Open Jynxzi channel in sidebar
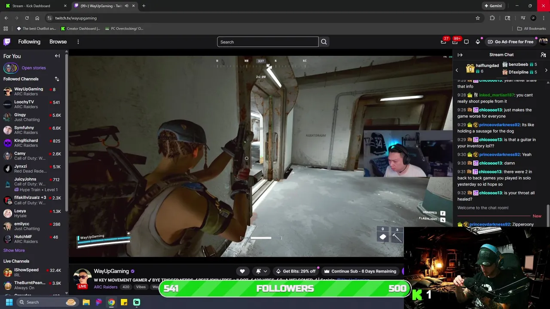 click(x=32, y=169)
